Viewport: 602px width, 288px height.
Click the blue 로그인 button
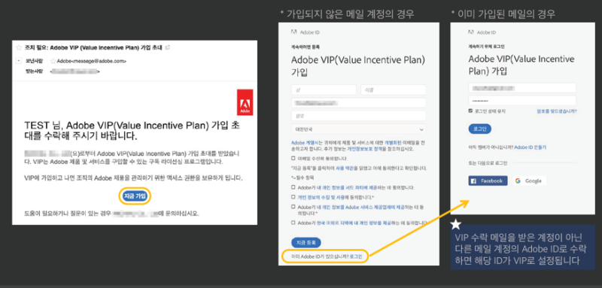click(480, 129)
